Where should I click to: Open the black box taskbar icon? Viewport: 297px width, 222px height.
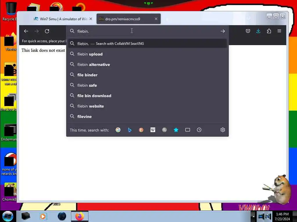(26, 216)
